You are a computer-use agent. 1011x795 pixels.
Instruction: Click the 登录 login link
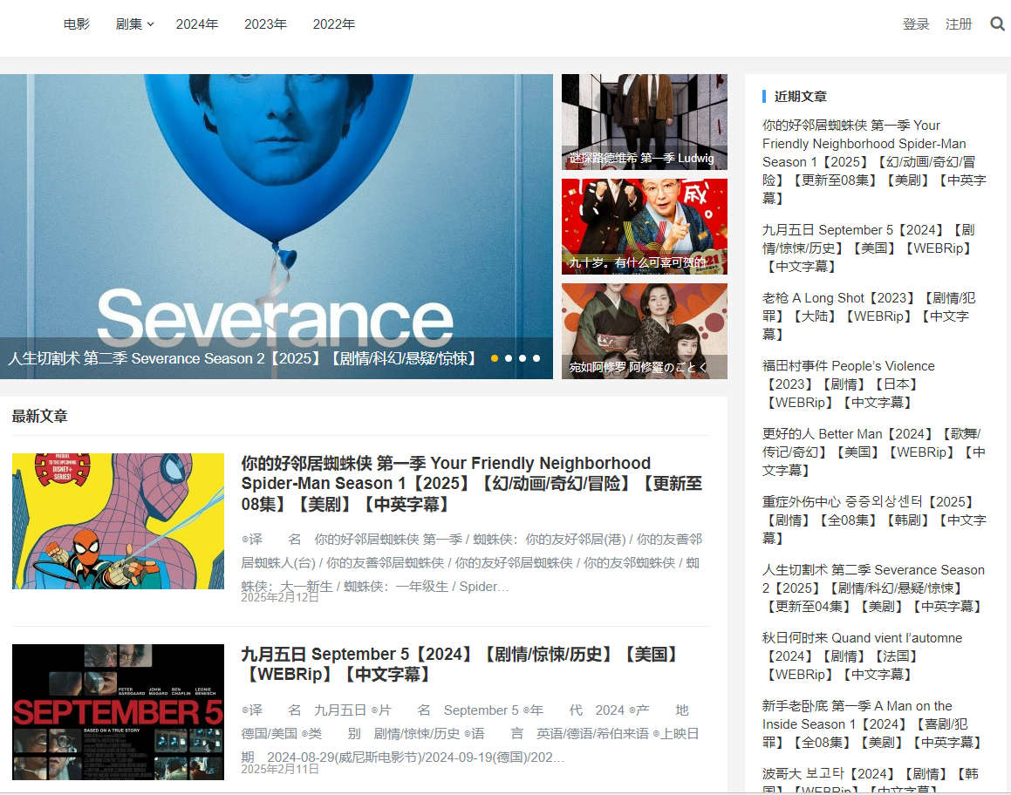[x=916, y=24]
